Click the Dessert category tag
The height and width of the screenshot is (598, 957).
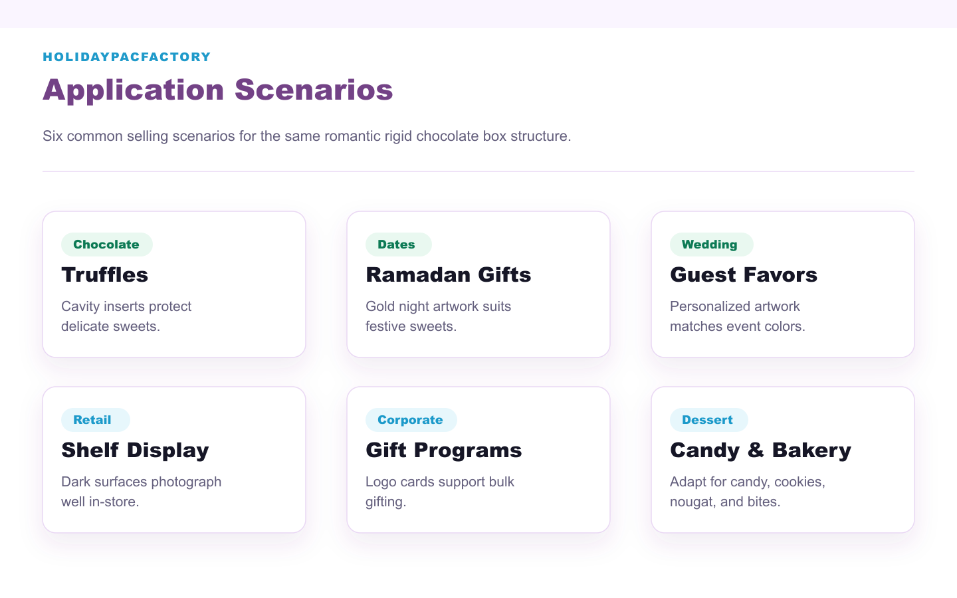coord(708,420)
